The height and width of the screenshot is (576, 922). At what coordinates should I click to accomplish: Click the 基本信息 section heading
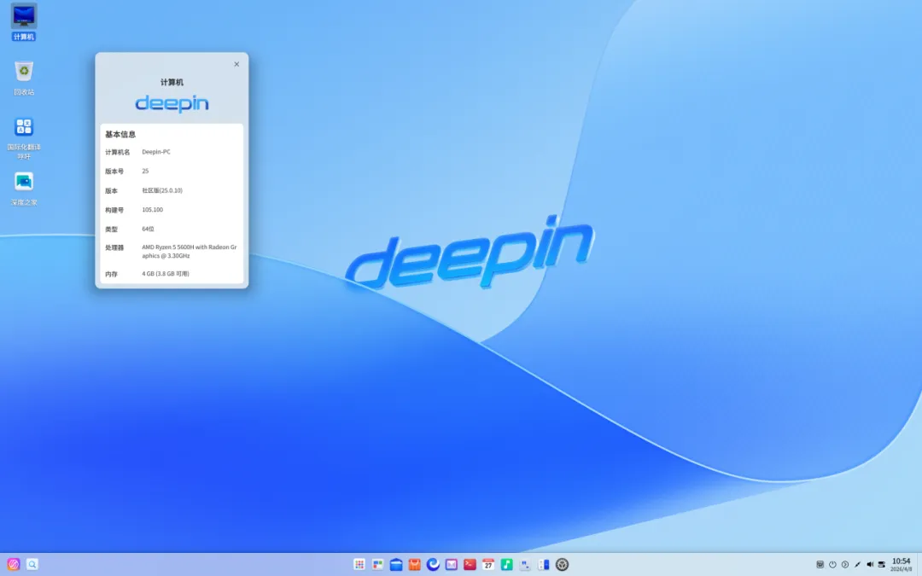point(120,134)
